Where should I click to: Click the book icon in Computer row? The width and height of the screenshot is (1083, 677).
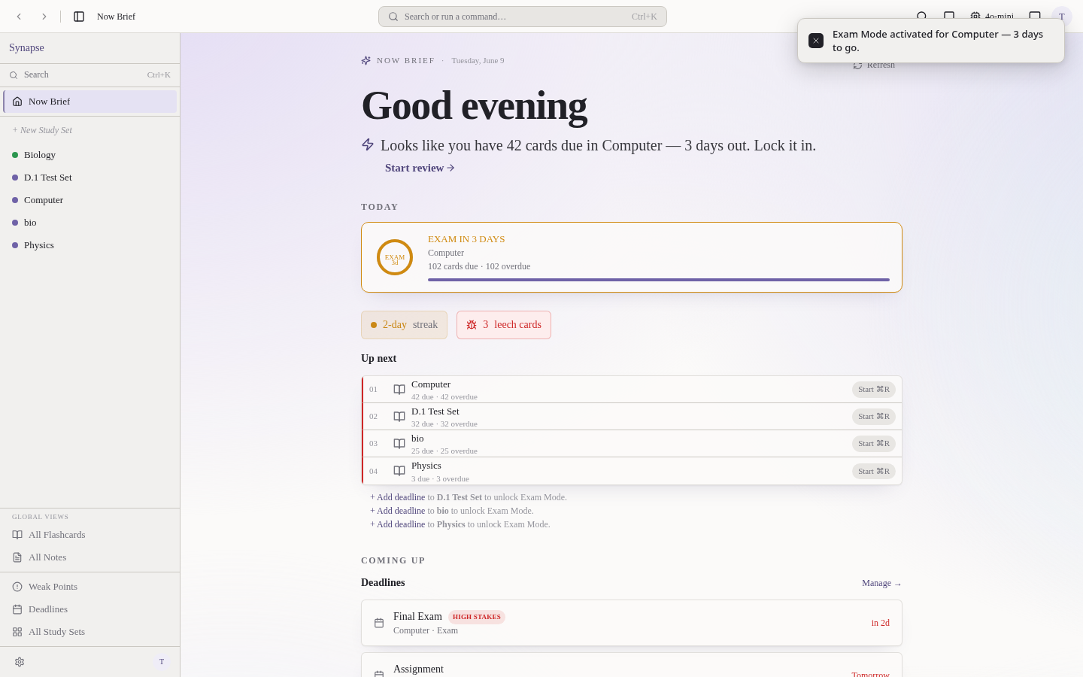(399, 390)
